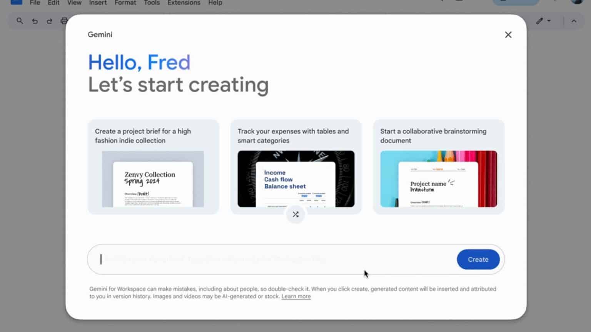This screenshot has width=591, height=332.
Task: Click the Create button
Action: coord(478,259)
